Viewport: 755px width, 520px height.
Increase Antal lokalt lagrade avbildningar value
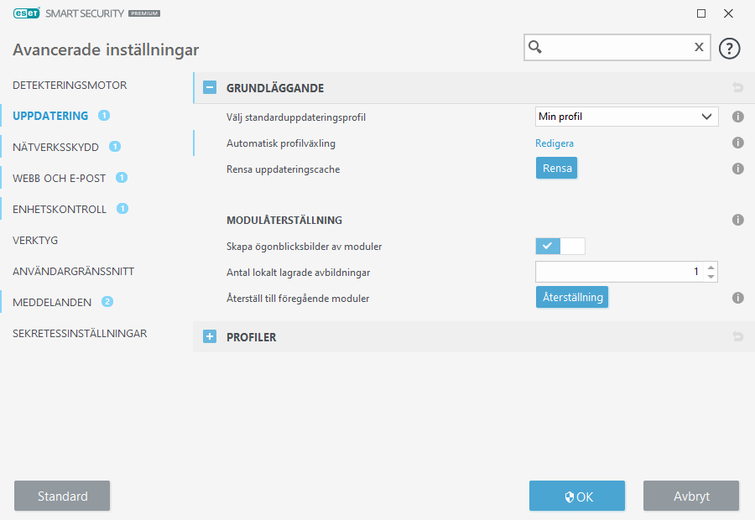(x=711, y=268)
